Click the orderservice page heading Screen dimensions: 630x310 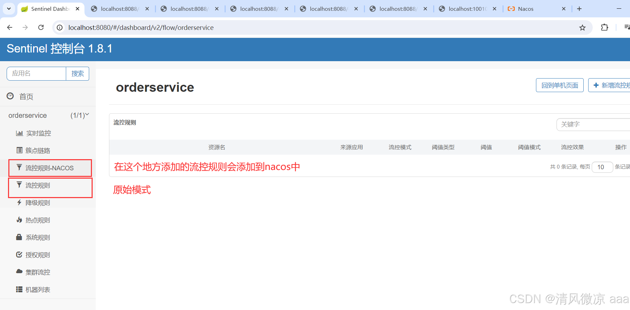(x=155, y=87)
